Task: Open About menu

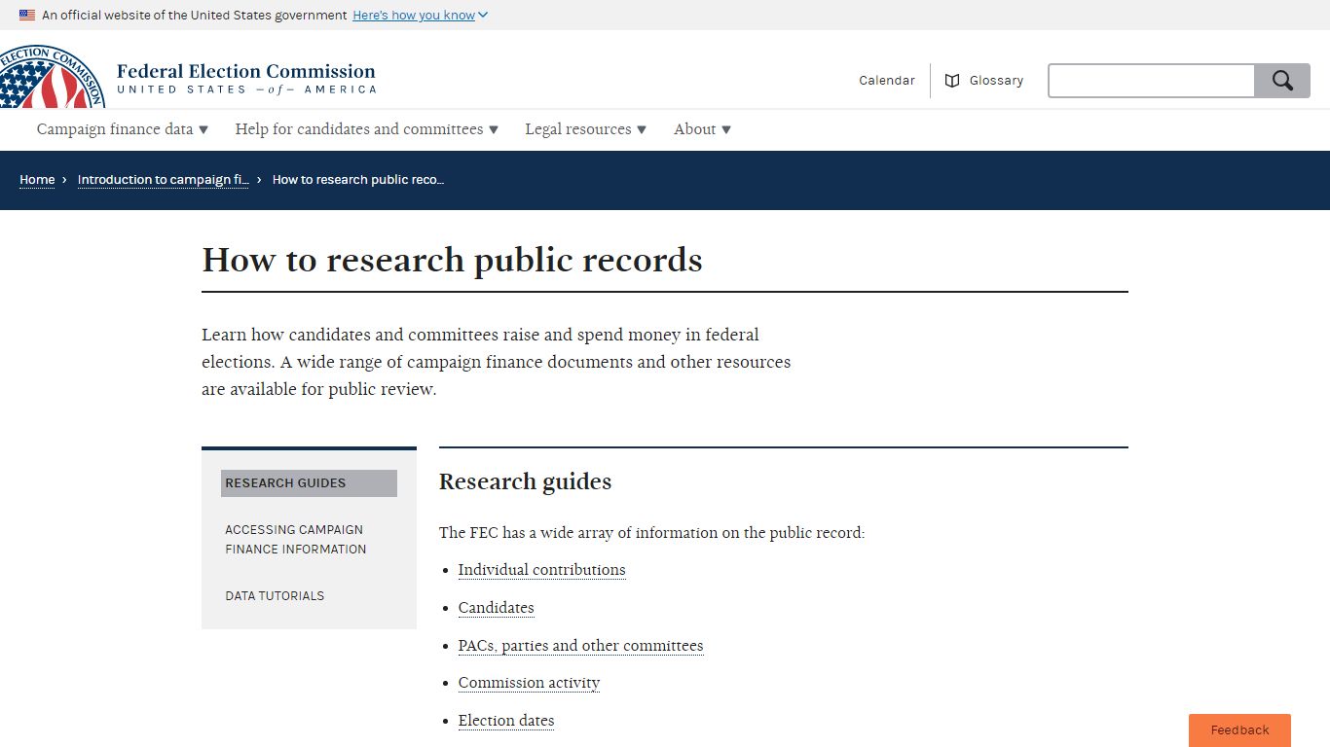Action: (x=702, y=129)
